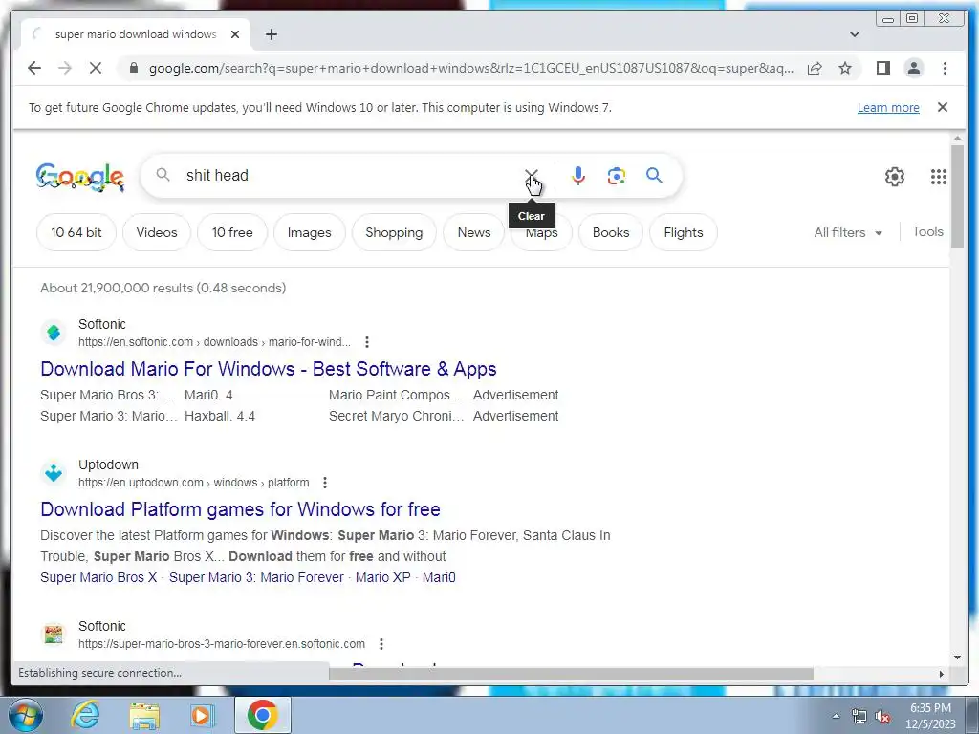Switch to the Books results tab
The height and width of the screenshot is (734, 979).
click(x=611, y=232)
